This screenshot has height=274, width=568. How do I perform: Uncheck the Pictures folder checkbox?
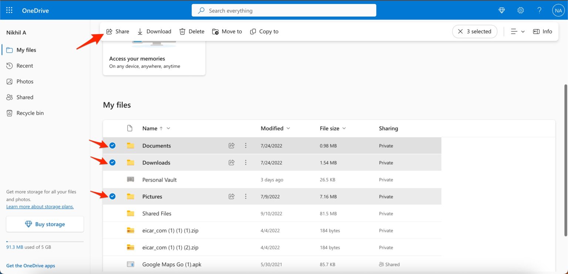112,196
